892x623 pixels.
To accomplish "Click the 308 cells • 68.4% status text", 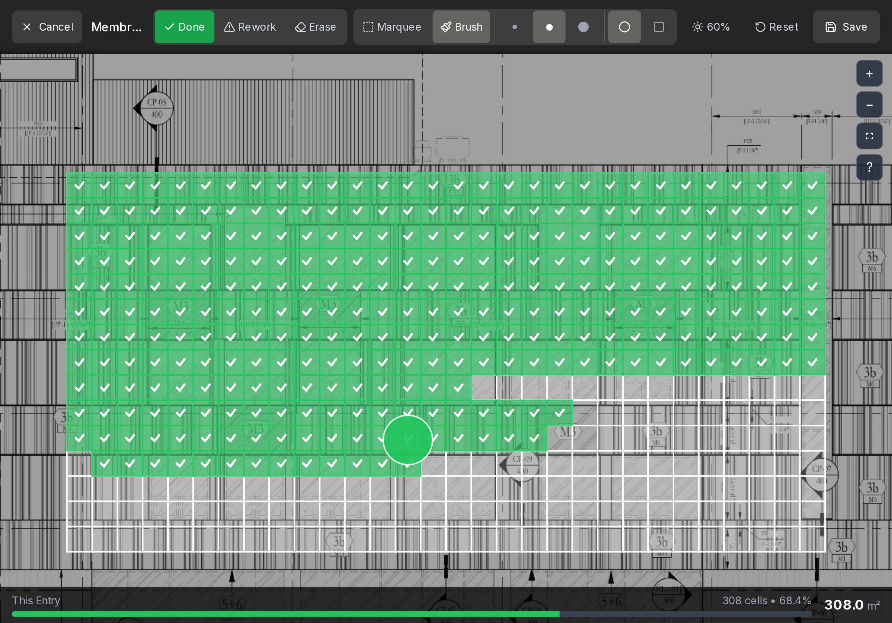I will pos(766,601).
